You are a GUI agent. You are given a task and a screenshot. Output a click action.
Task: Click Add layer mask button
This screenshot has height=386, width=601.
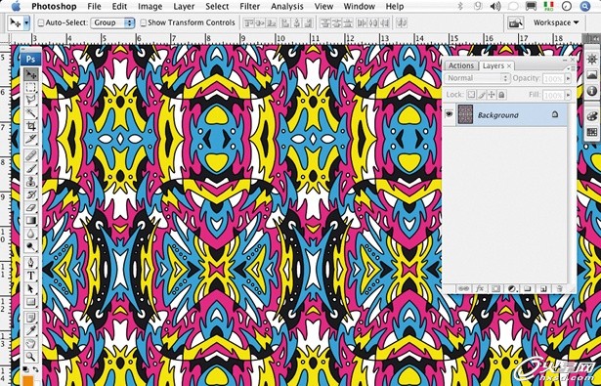point(495,288)
